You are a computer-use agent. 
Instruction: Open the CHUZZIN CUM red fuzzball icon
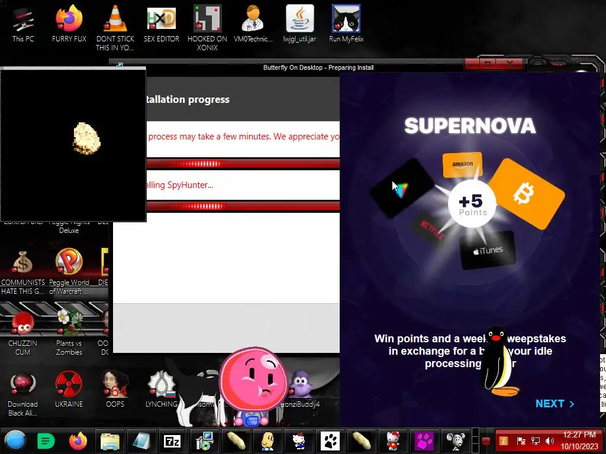pyautogui.click(x=23, y=333)
